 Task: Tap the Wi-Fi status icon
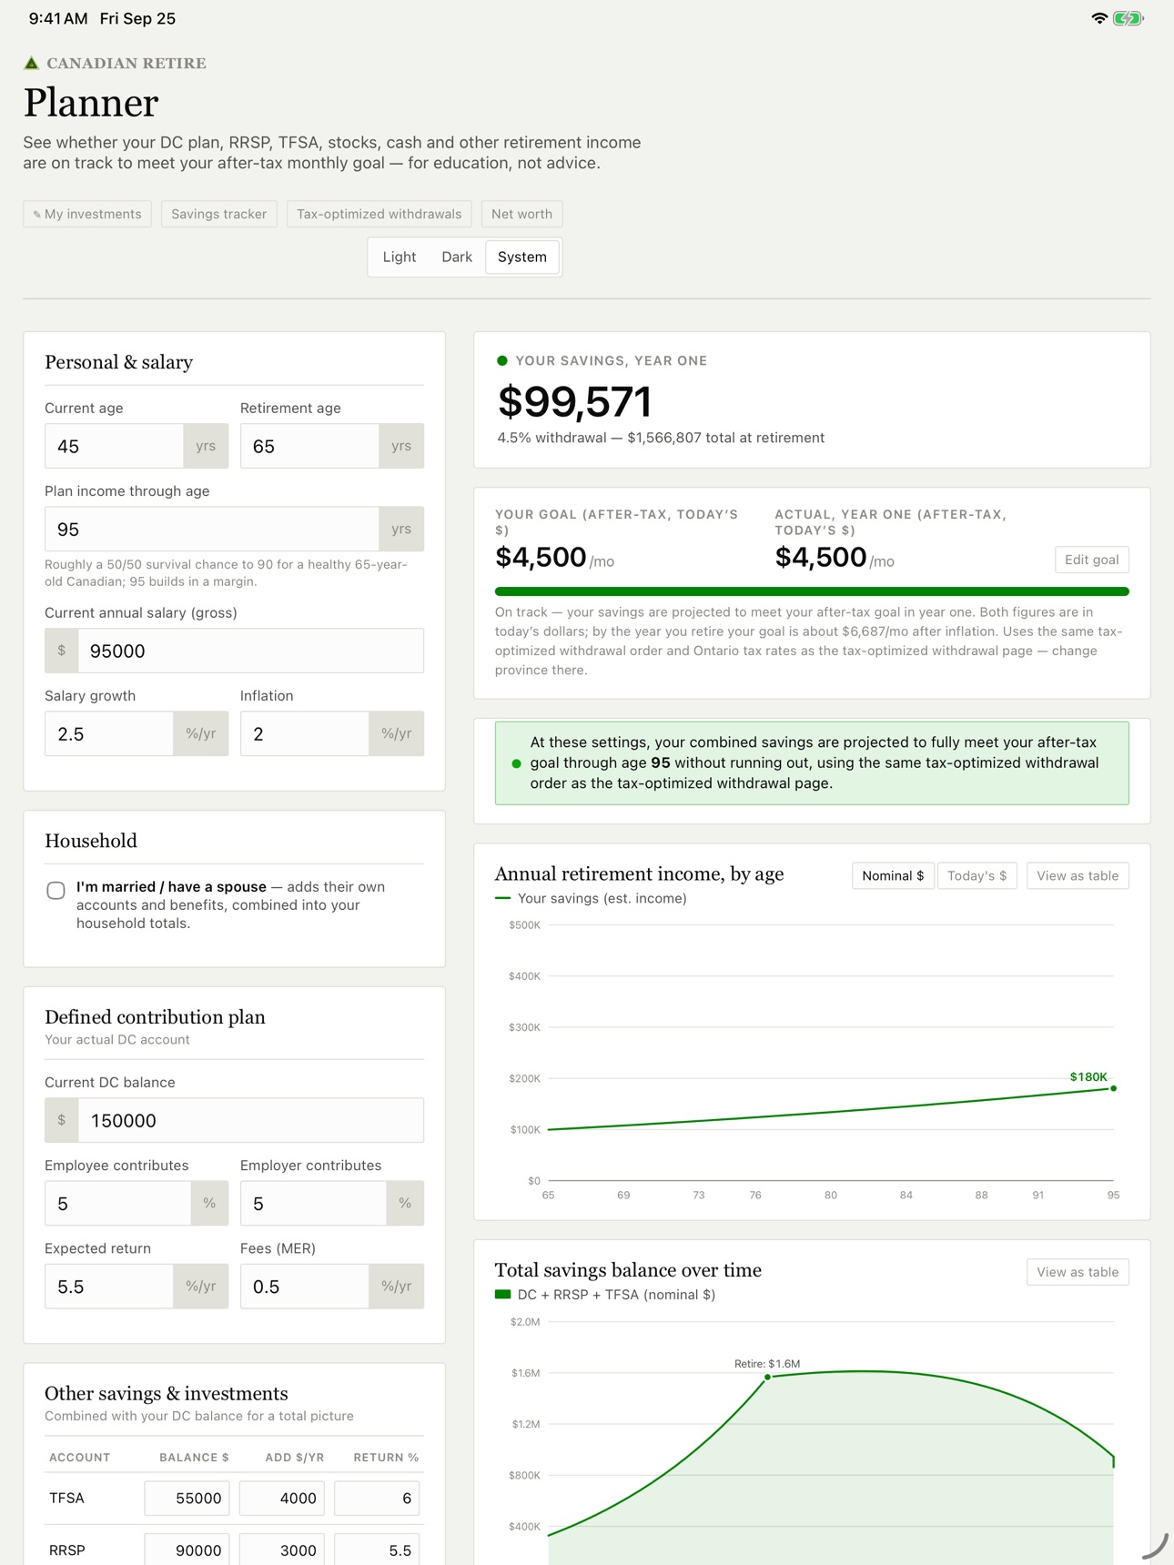pos(1099,18)
